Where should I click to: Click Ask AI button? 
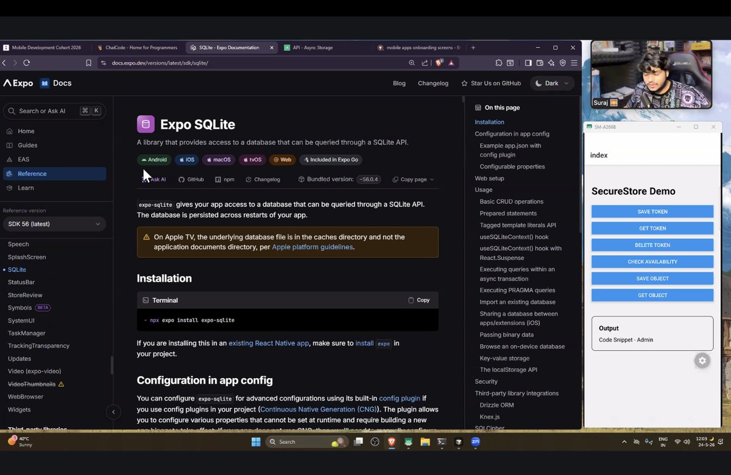(x=154, y=180)
